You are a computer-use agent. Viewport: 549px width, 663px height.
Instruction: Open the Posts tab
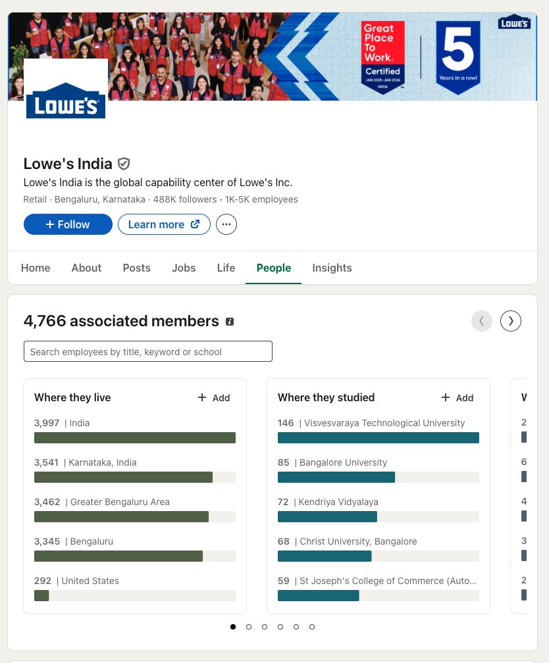137,268
